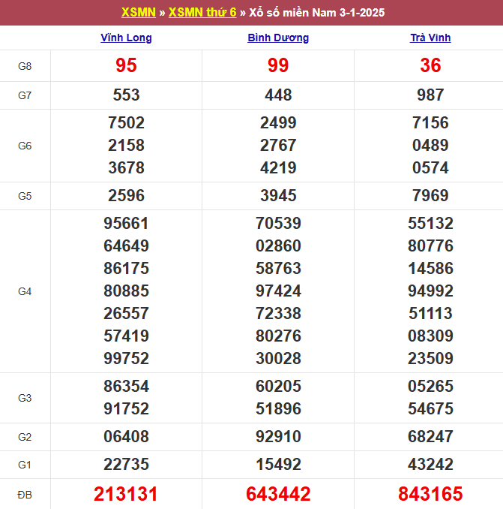Click the G8 row label
Image resolution: width=503 pixels, height=509 pixels.
point(25,66)
